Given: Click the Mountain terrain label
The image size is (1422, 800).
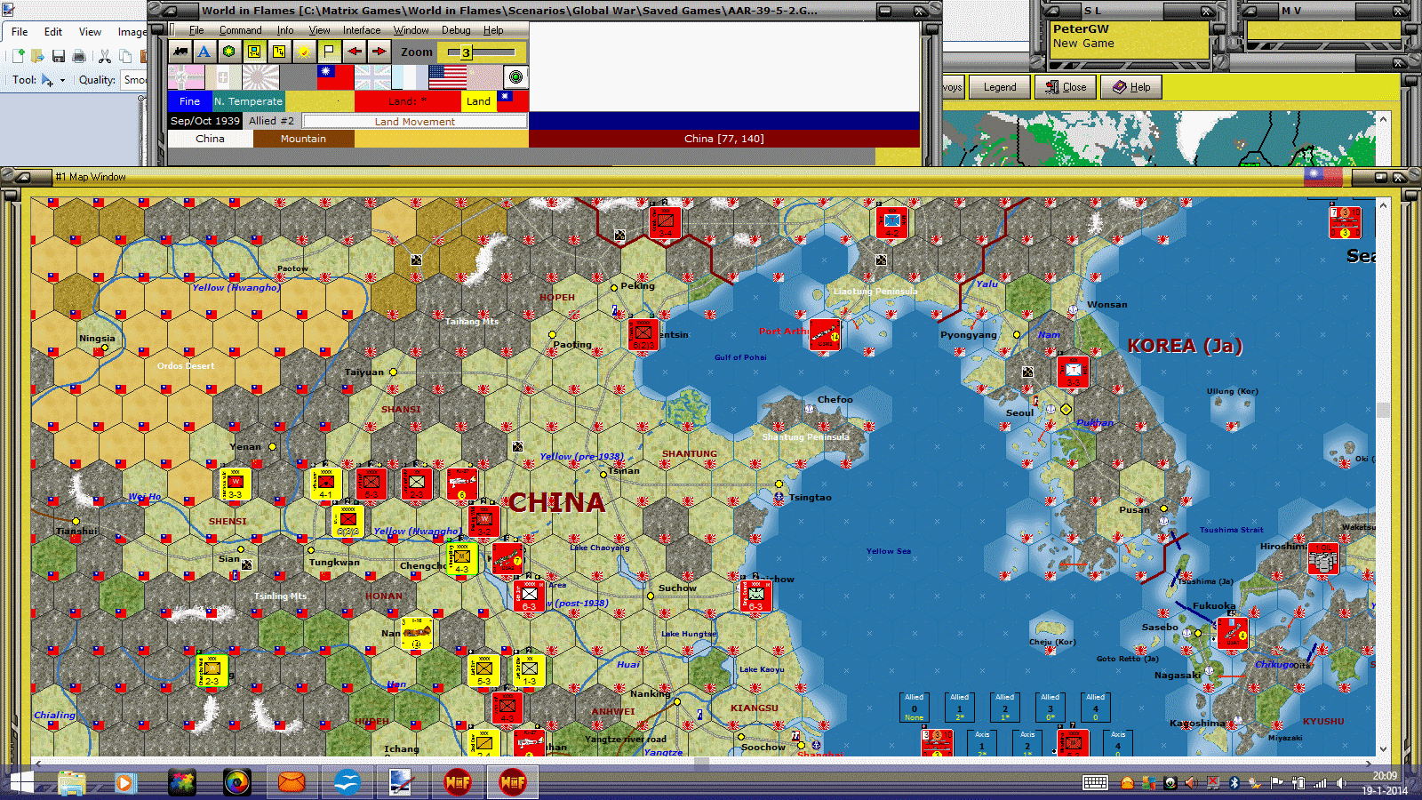Looking at the screenshot, I should coord(303,139).
